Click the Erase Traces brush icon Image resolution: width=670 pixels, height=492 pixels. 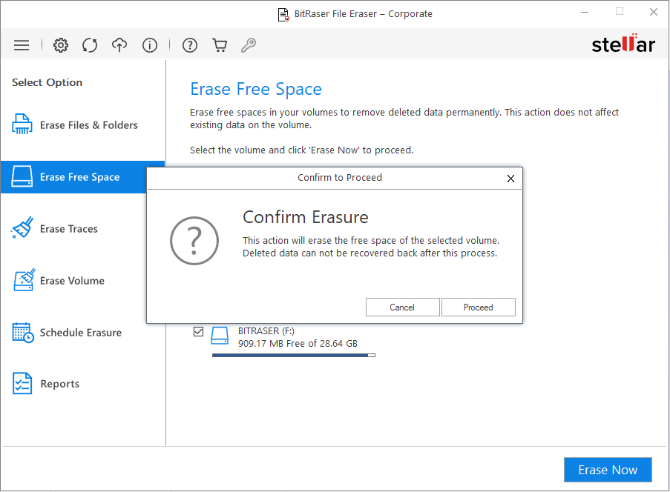(x=22, y=227)
